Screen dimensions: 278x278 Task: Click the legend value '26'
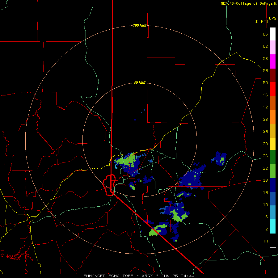[x=265, y=156]
